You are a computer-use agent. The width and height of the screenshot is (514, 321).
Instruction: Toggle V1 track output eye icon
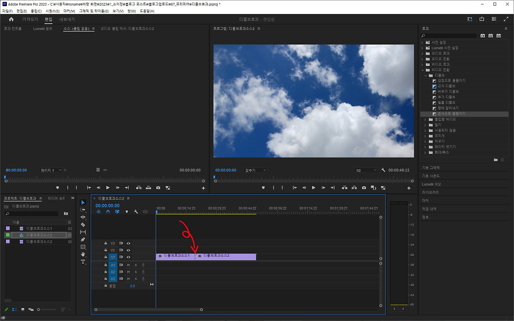[128, 257]
